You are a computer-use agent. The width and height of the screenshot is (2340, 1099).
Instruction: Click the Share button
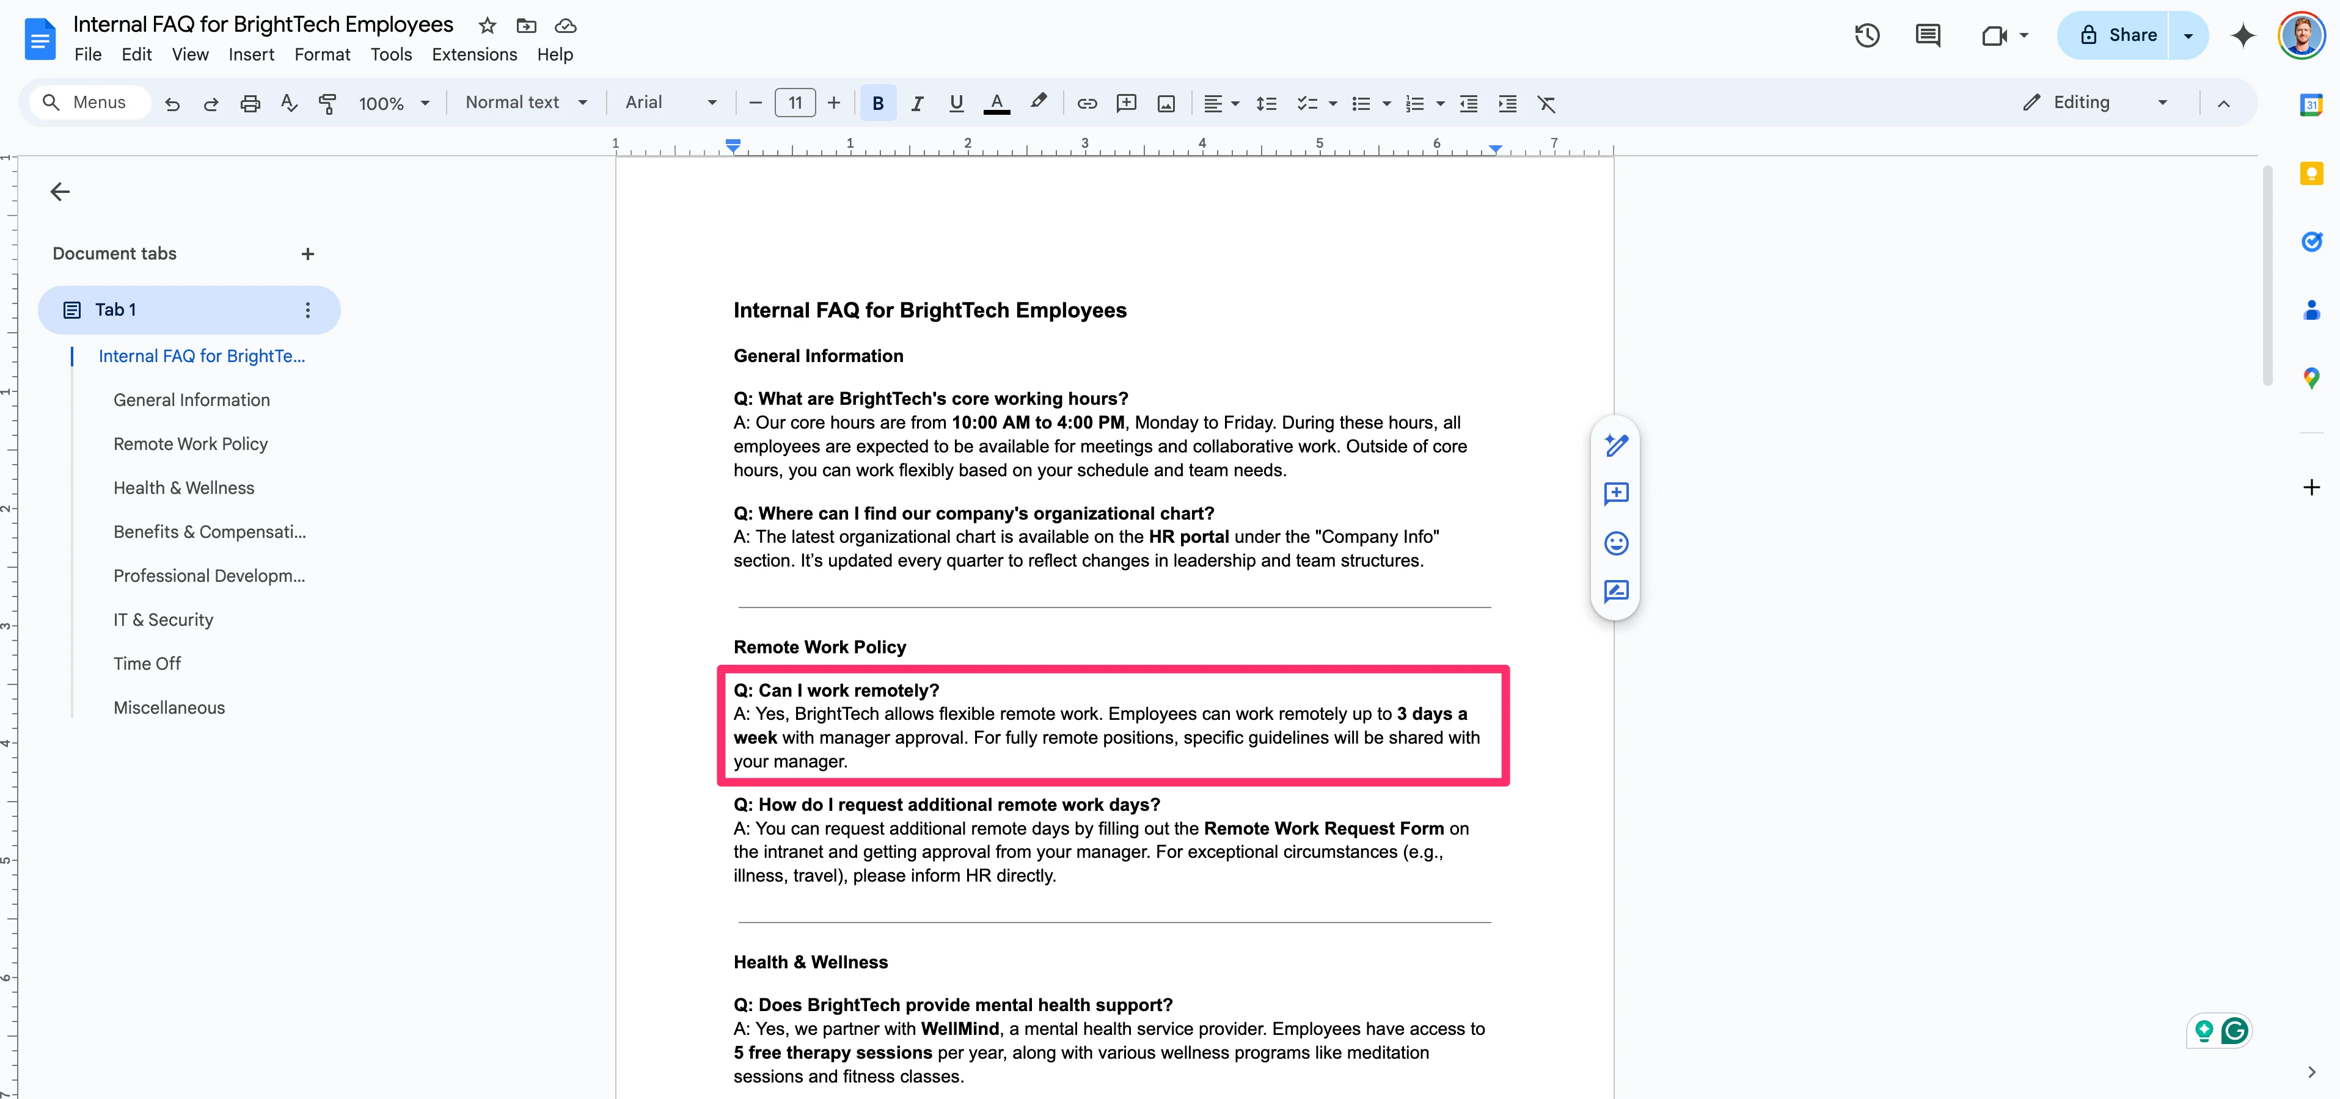pyautogui.click(x=2118, y=35)
